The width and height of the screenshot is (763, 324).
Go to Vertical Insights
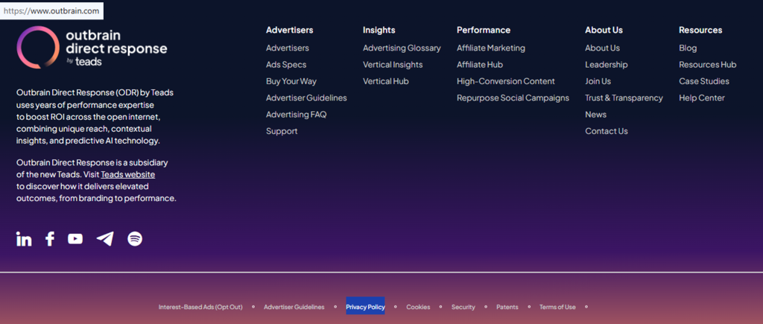pyautogui.click(x=393, y=65)
